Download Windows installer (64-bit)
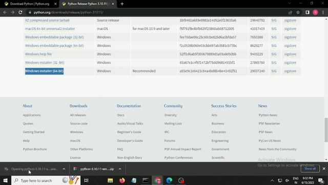This screenshot has width=328, height=185. point(45,71)
